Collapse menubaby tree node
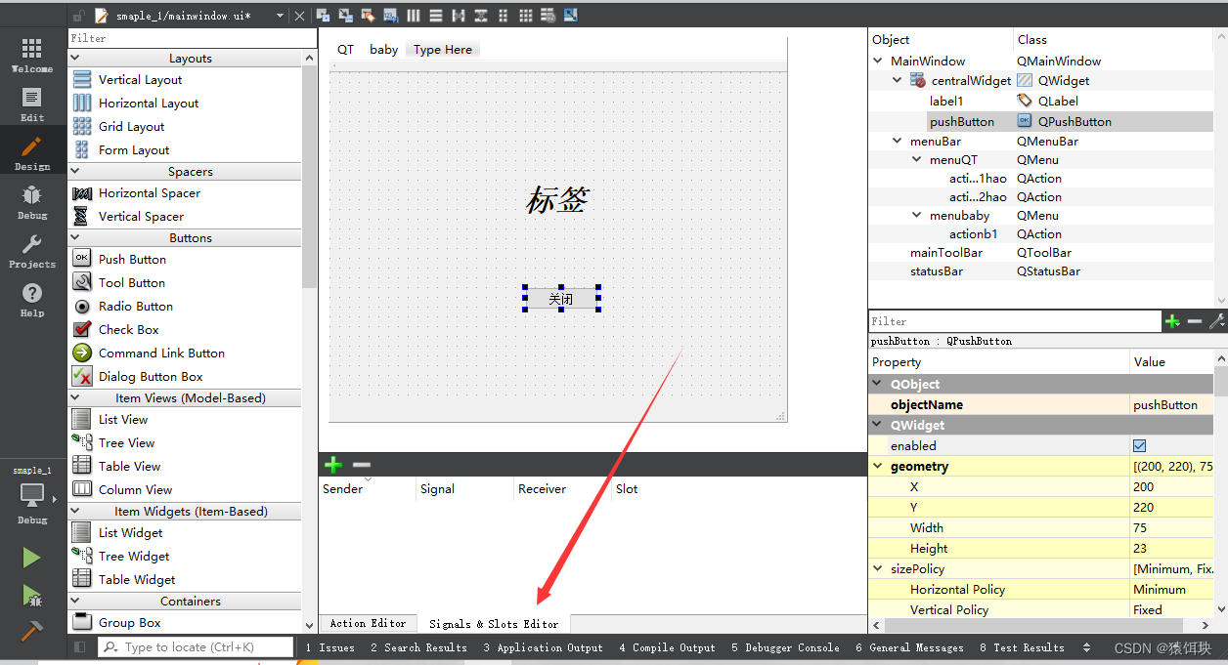This screenshot has height=665, width=1228. coord(917,216)
